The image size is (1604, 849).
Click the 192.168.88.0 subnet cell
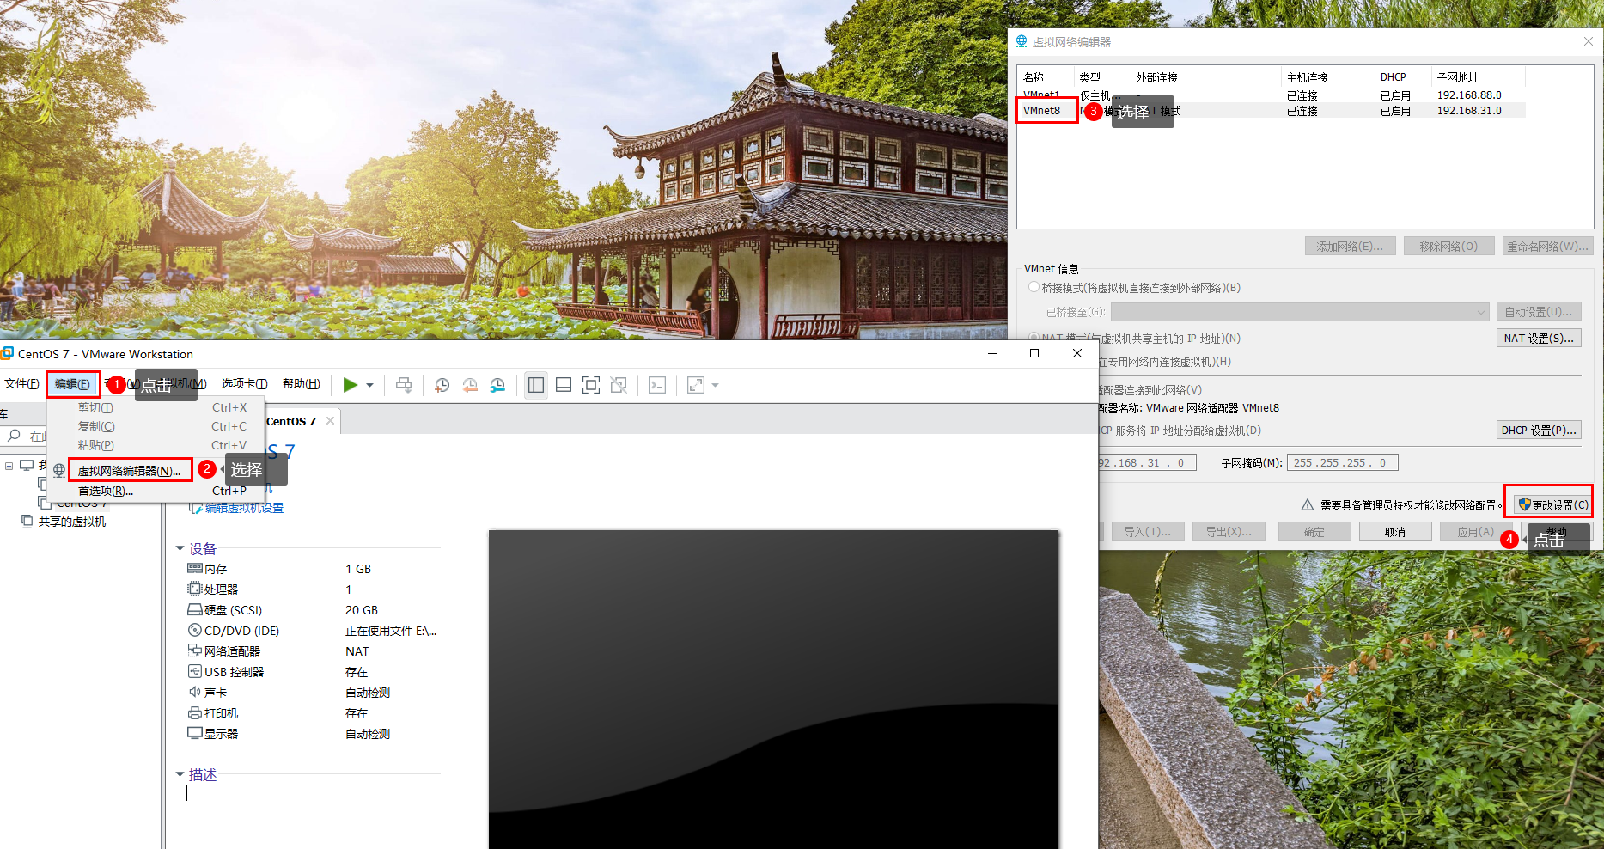coord(1469,95)
